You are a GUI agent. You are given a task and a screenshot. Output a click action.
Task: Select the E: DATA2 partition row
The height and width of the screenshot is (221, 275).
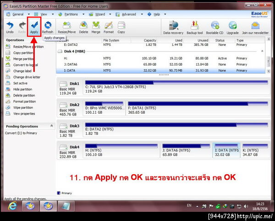[160, 45]
